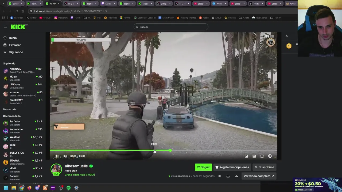Open LiliCross channel in the sidebar
Screen dimensions: 342x192
coord(23,86)
